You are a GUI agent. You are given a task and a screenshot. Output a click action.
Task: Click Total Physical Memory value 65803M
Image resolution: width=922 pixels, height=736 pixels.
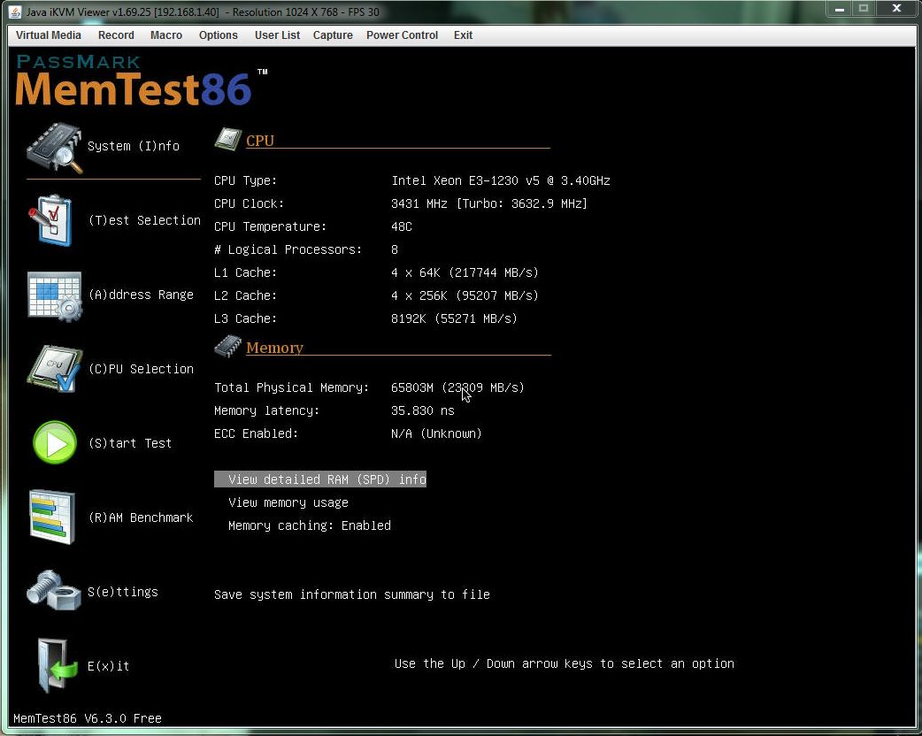tap(457, 387)
